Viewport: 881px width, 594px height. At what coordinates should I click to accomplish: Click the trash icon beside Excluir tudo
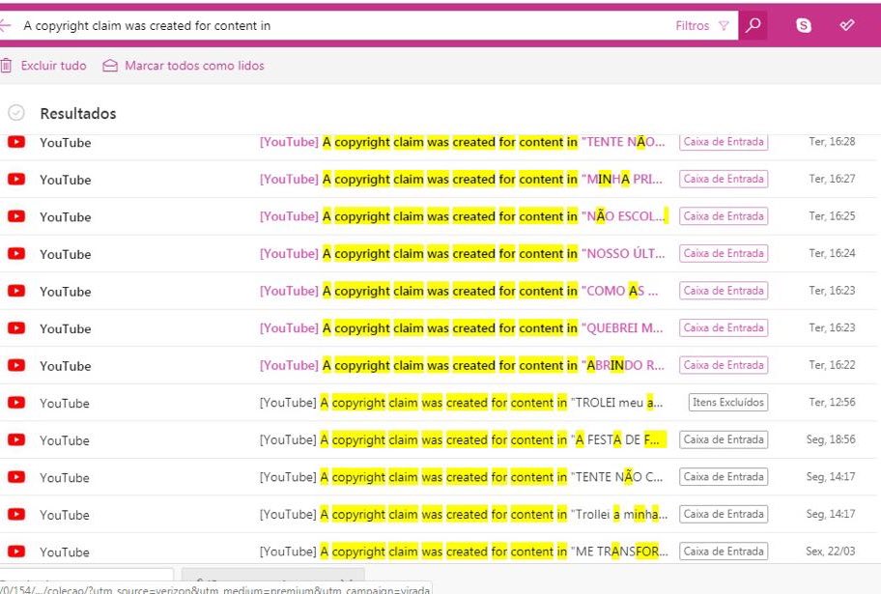(6, 66)
